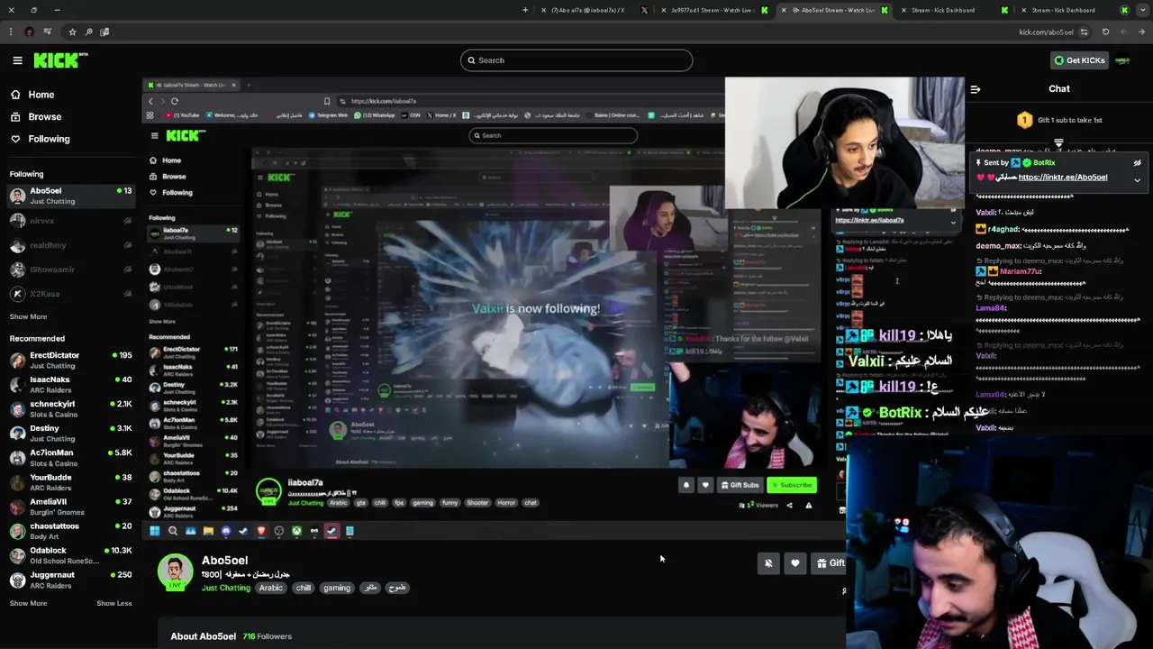Expand the pinned message chevron
This screenshot has height=649, width=1153.
tap(1137, 179)
